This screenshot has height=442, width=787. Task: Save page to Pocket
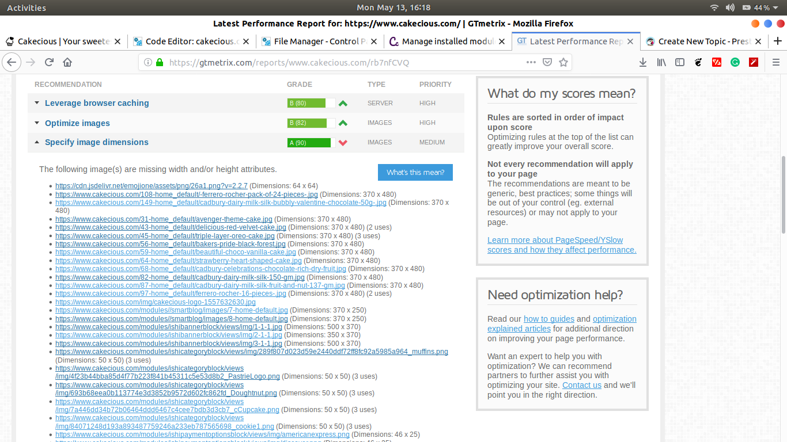pos(547,62)
